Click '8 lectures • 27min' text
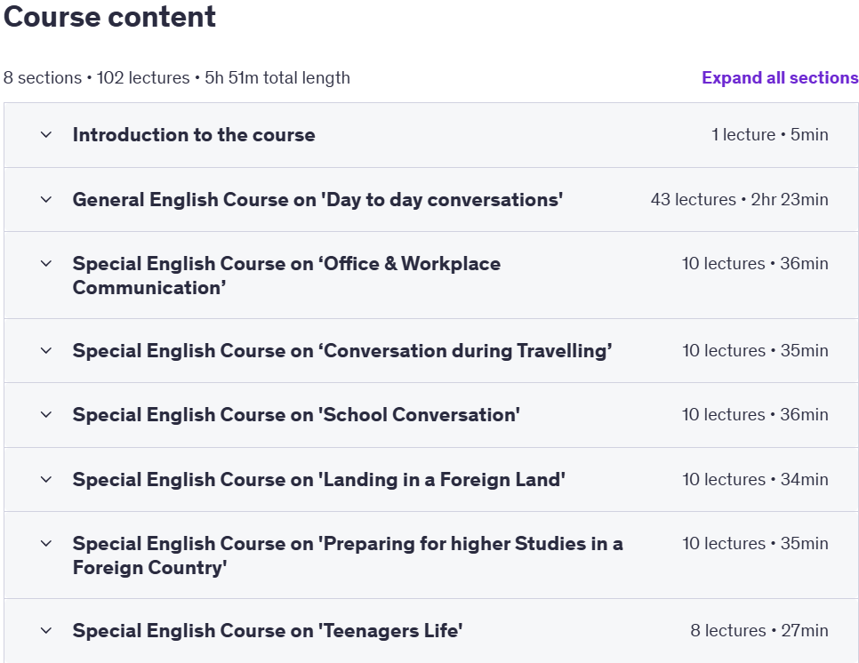Screen dimensions: 859x663 (759, 630)
